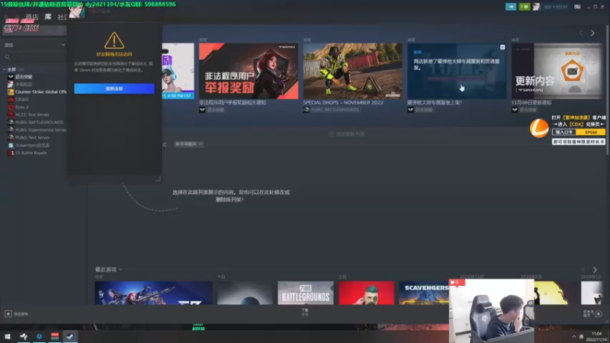Open the PUBG BATTLEGROUNDS recent game thumbnail
Viewport: 610px width, 343px height.
point(306,293)
